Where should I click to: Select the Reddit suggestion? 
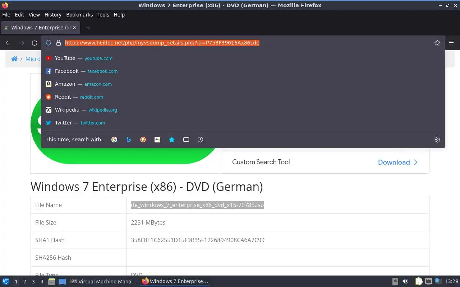click(243, 97)
